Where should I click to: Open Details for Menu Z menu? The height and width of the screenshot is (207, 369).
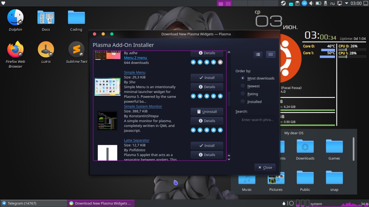coord(207,53)
